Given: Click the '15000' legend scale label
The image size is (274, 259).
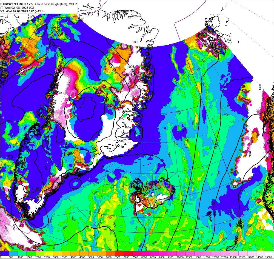Looking at the screenshot, I should click(268, 257).
